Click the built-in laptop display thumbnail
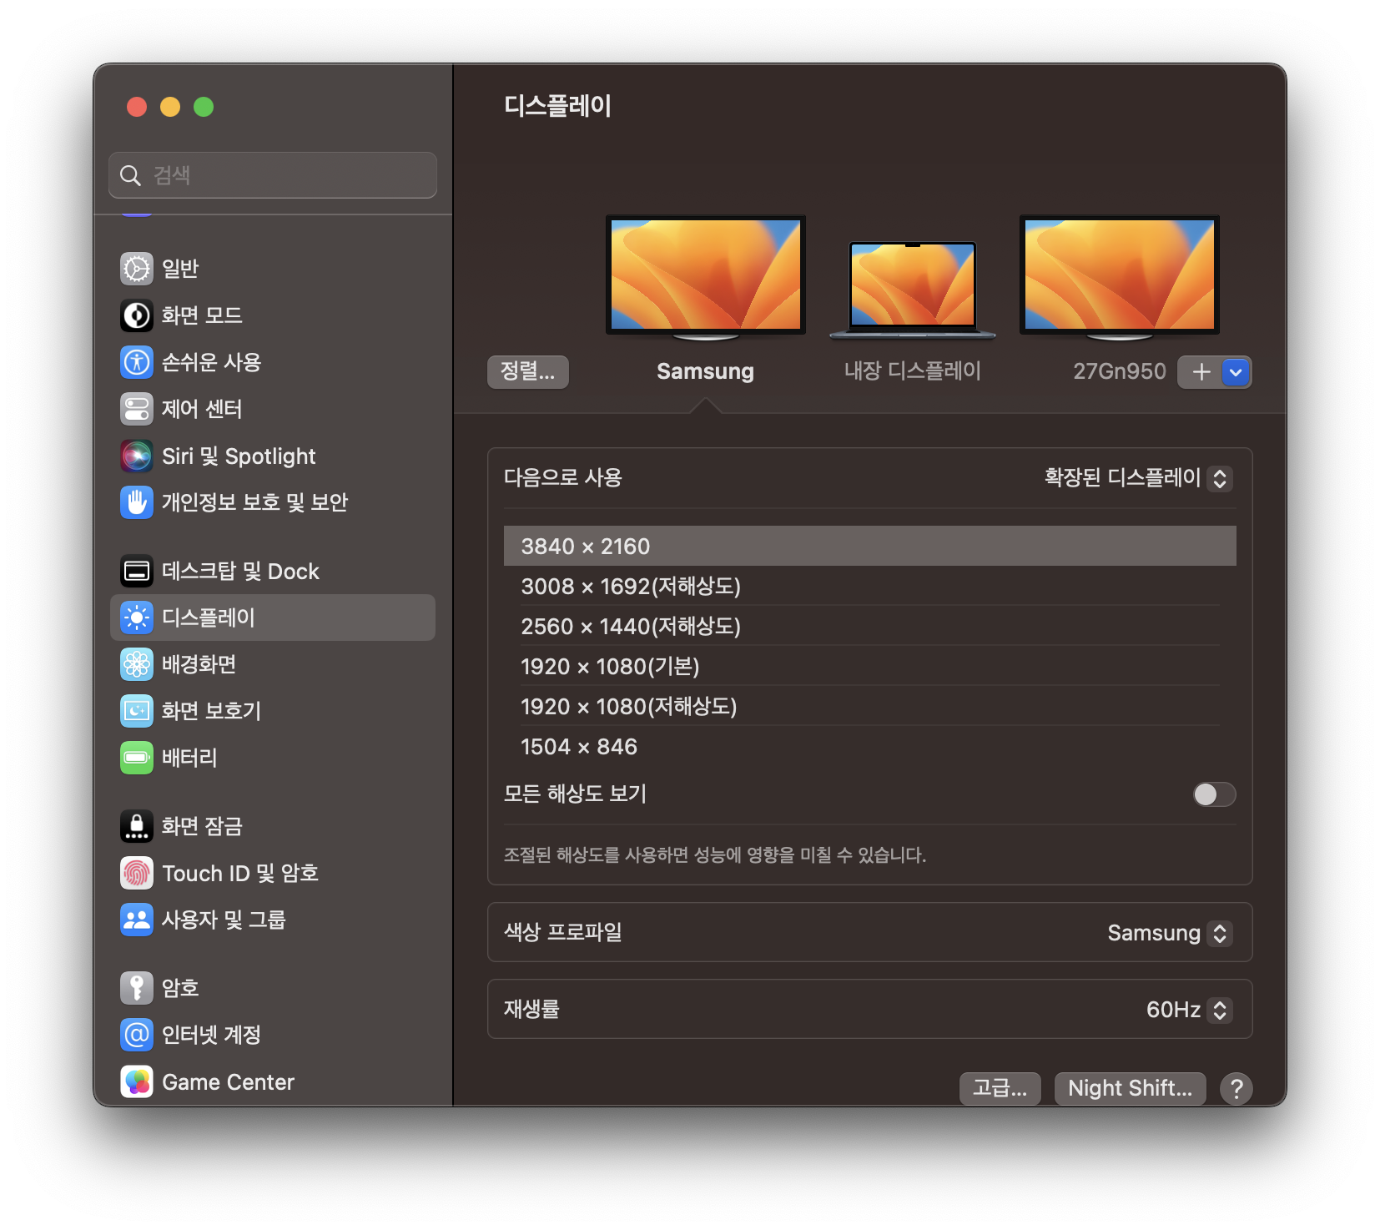Viewport: 1380px width, 1230px height. 913,290
